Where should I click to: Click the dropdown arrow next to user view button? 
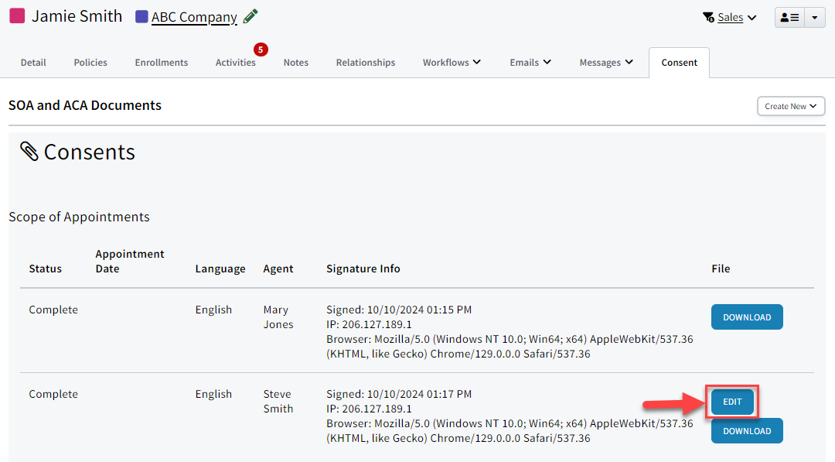coord(816,16)
